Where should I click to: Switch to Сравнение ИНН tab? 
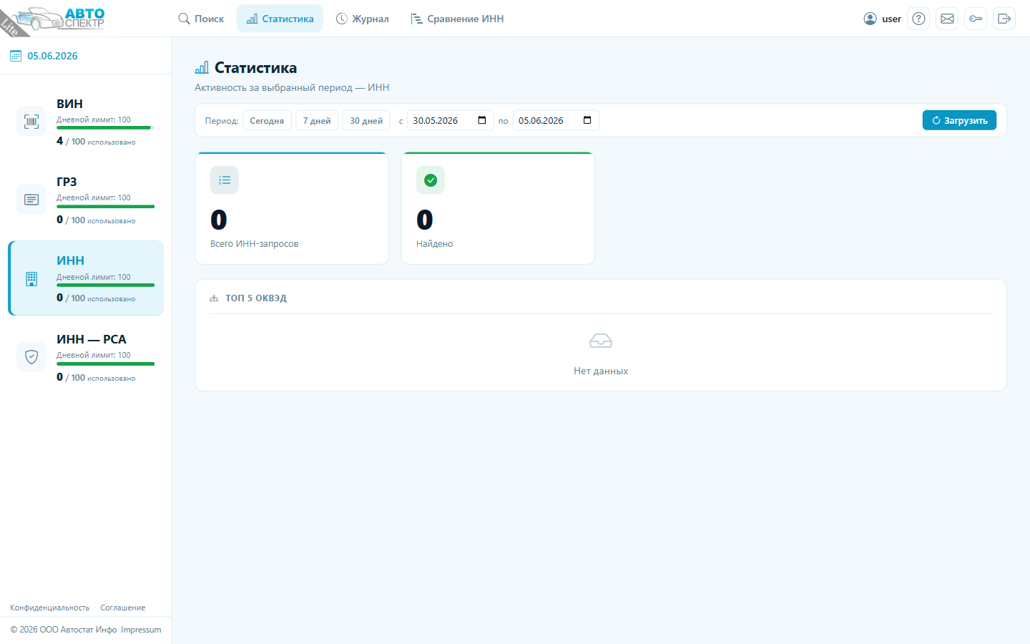[x=458, y=19]
